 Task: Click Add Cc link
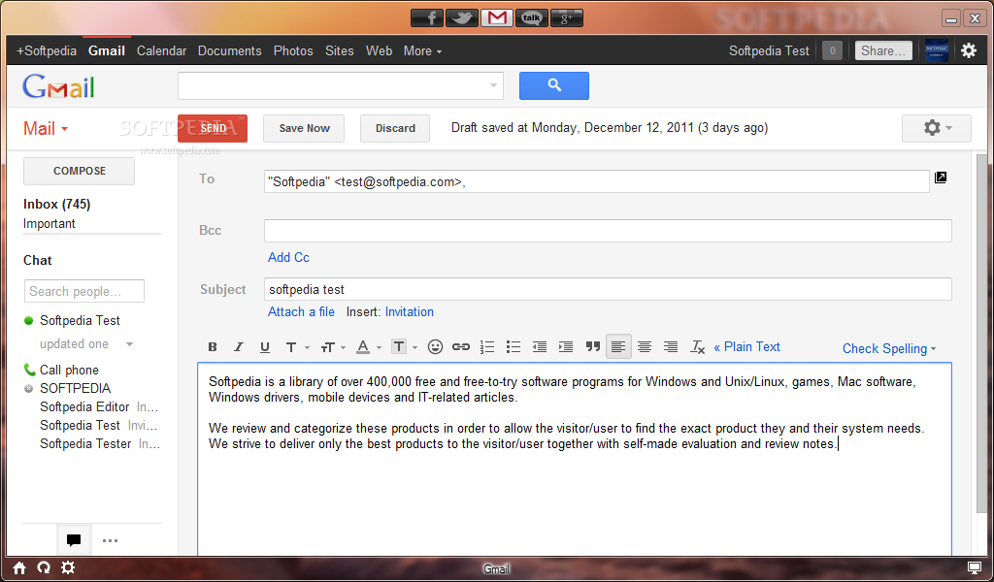point(288,257)
